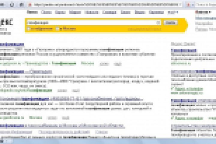216x144 pixels.
Task: Click the site favicon in address bar
Action: [x=30, y=5]
